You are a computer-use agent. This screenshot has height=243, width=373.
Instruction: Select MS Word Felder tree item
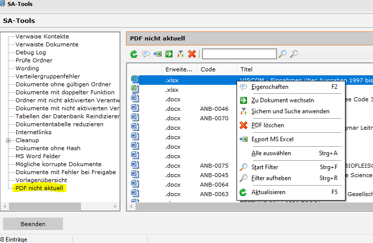(x=38, y=156)
